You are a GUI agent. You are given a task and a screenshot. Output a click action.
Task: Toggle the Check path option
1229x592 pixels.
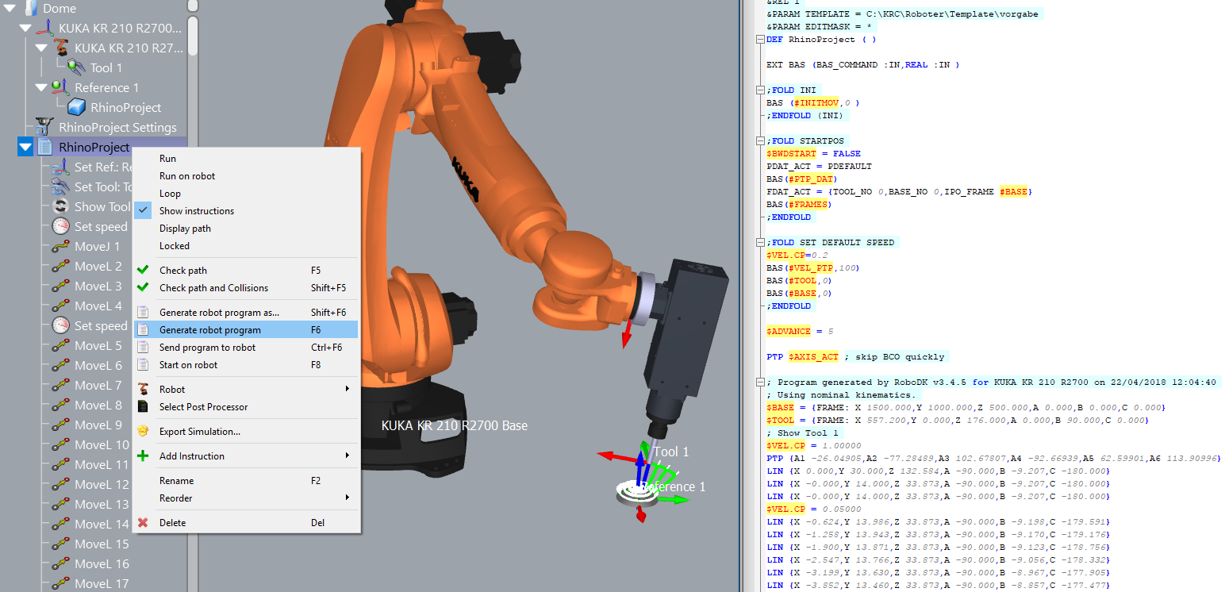tap(198, 270)
